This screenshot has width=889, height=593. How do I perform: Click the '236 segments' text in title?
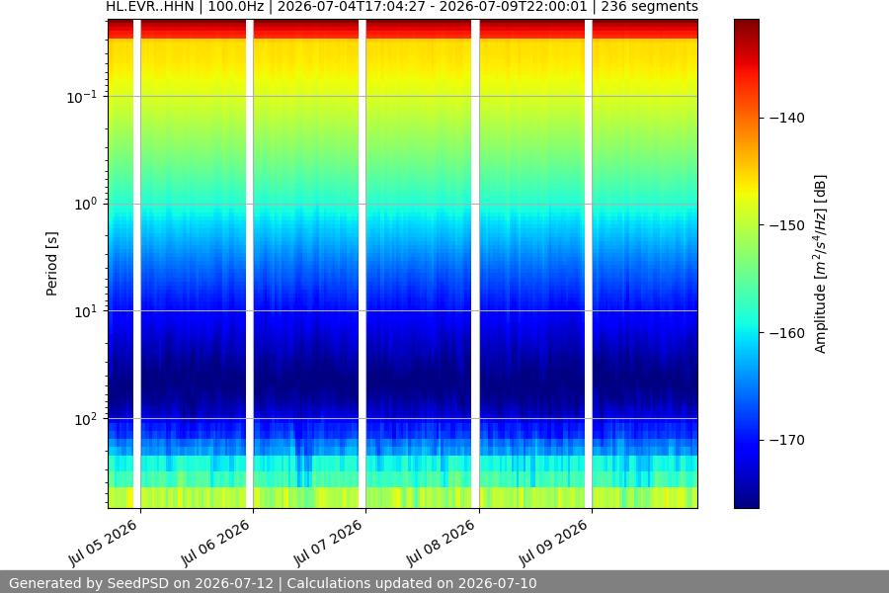tap(649, 7)
